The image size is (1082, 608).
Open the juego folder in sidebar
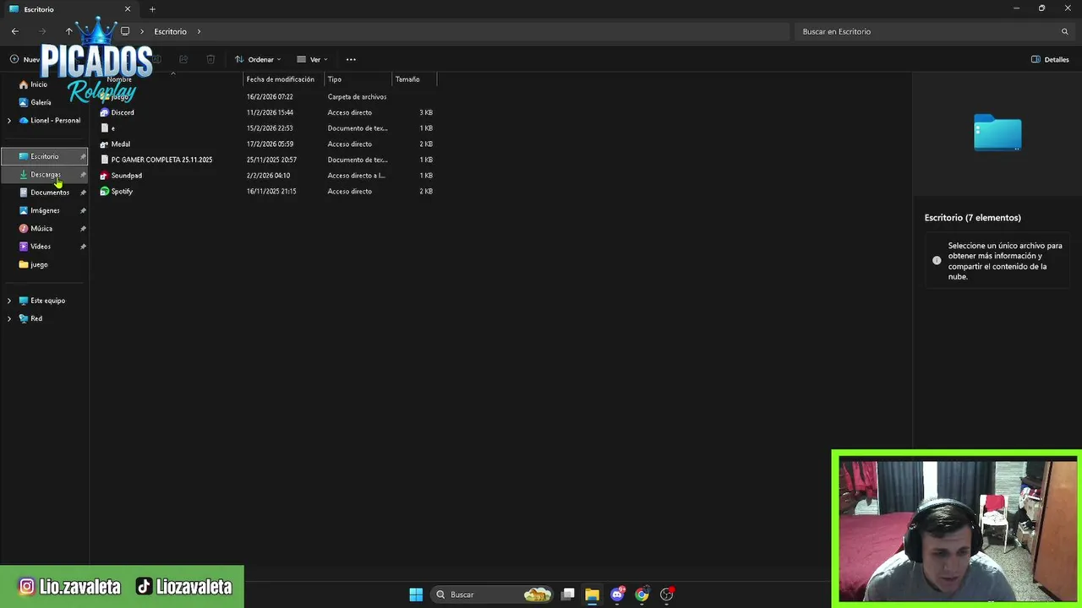click(x=39, y=264)
